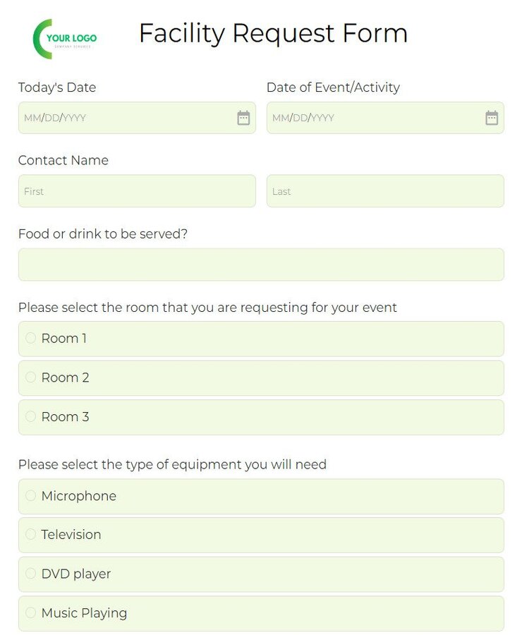Viewport: 522px width, 635px height.
Task: Pick the Television equipment option
Action: 31,534
